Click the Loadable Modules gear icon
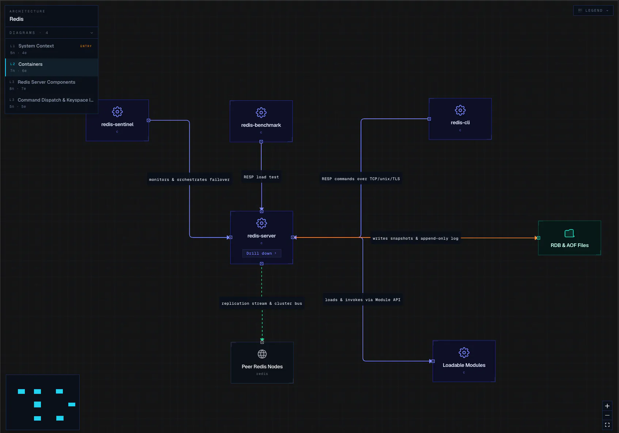Viewport: 619px width, 433px height. [464, 353]
